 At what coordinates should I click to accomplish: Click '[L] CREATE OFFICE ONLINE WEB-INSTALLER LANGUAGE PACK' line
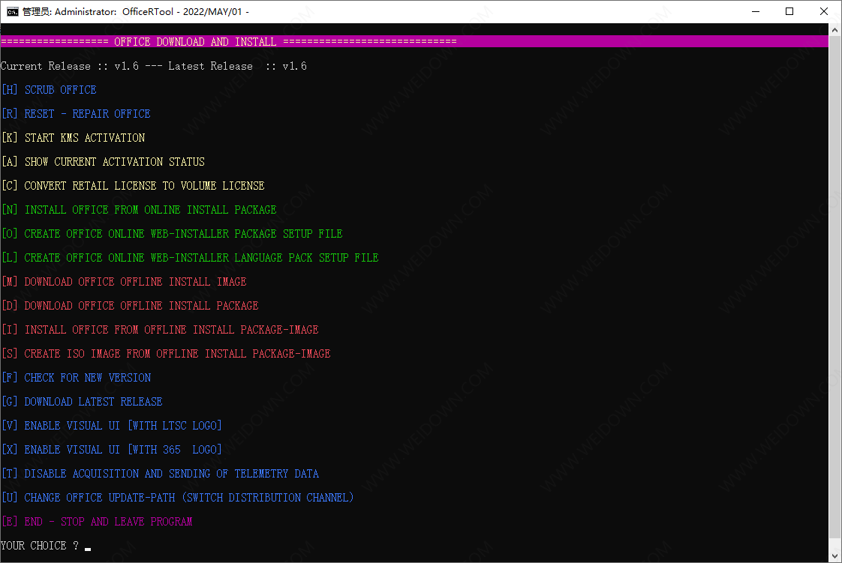coord(190,257)
